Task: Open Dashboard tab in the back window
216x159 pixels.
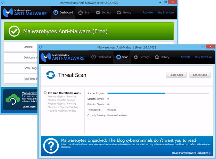Action: (63, 12)
